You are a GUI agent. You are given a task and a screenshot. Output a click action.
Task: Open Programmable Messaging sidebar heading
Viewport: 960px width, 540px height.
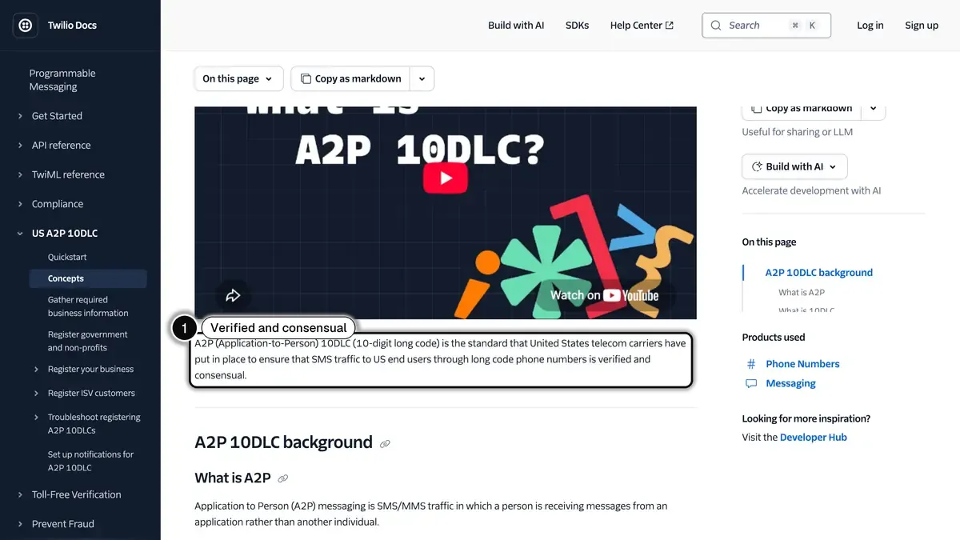tap(62, 80)
